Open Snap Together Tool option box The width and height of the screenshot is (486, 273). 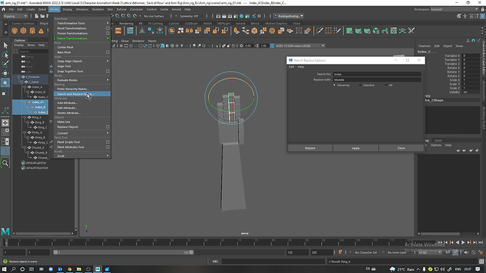pyautogui.click(x=108, y=71)
